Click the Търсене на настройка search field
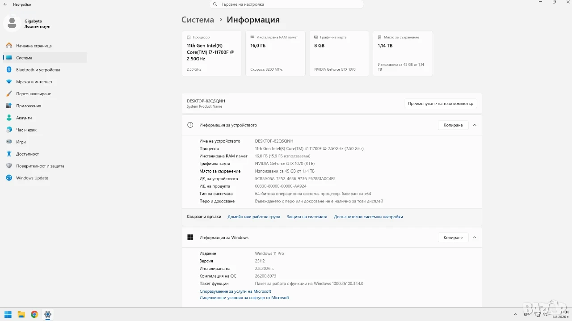Viewport: 572px width, 321px height. tap(286, 4)
